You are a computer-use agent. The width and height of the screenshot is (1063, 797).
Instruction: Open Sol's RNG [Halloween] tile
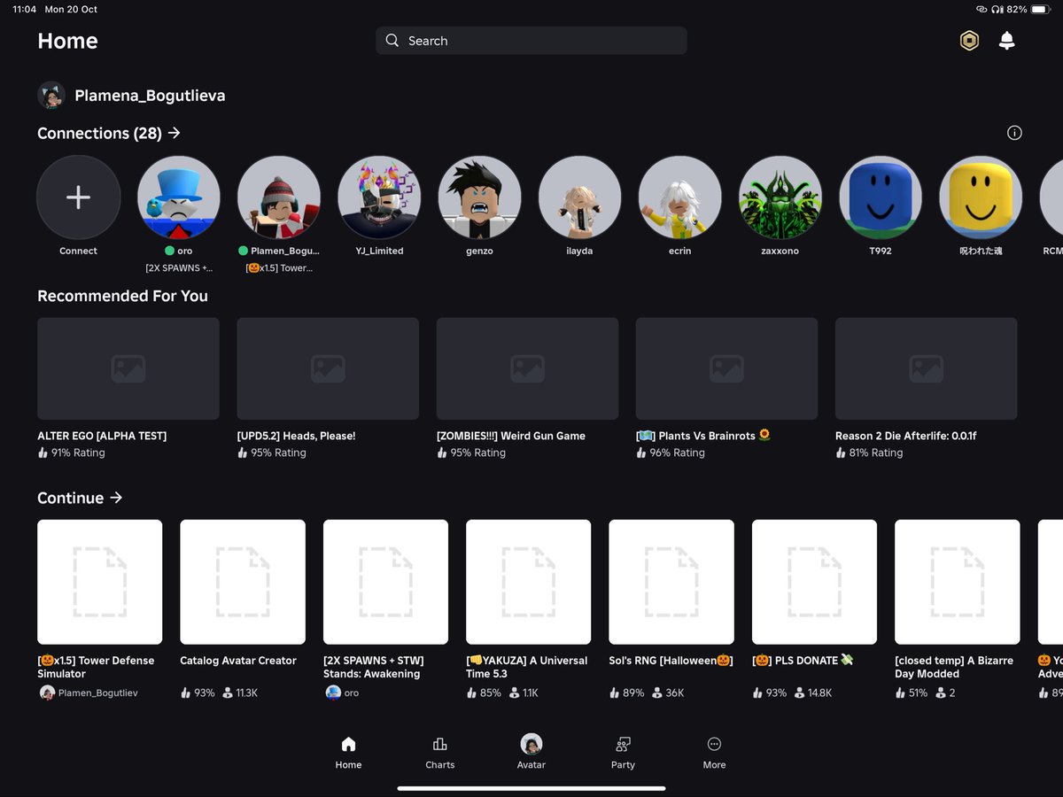tap(671, 582)
